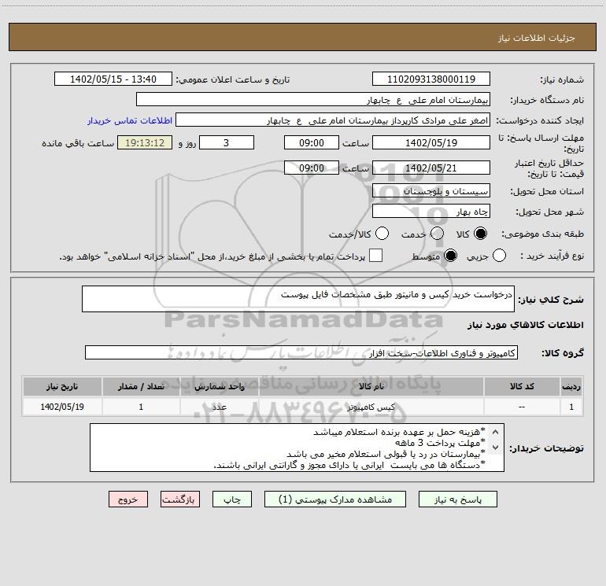Viewport: 606px width, 586px height.
Task: Click the چاپ print button
Action: 232,499
